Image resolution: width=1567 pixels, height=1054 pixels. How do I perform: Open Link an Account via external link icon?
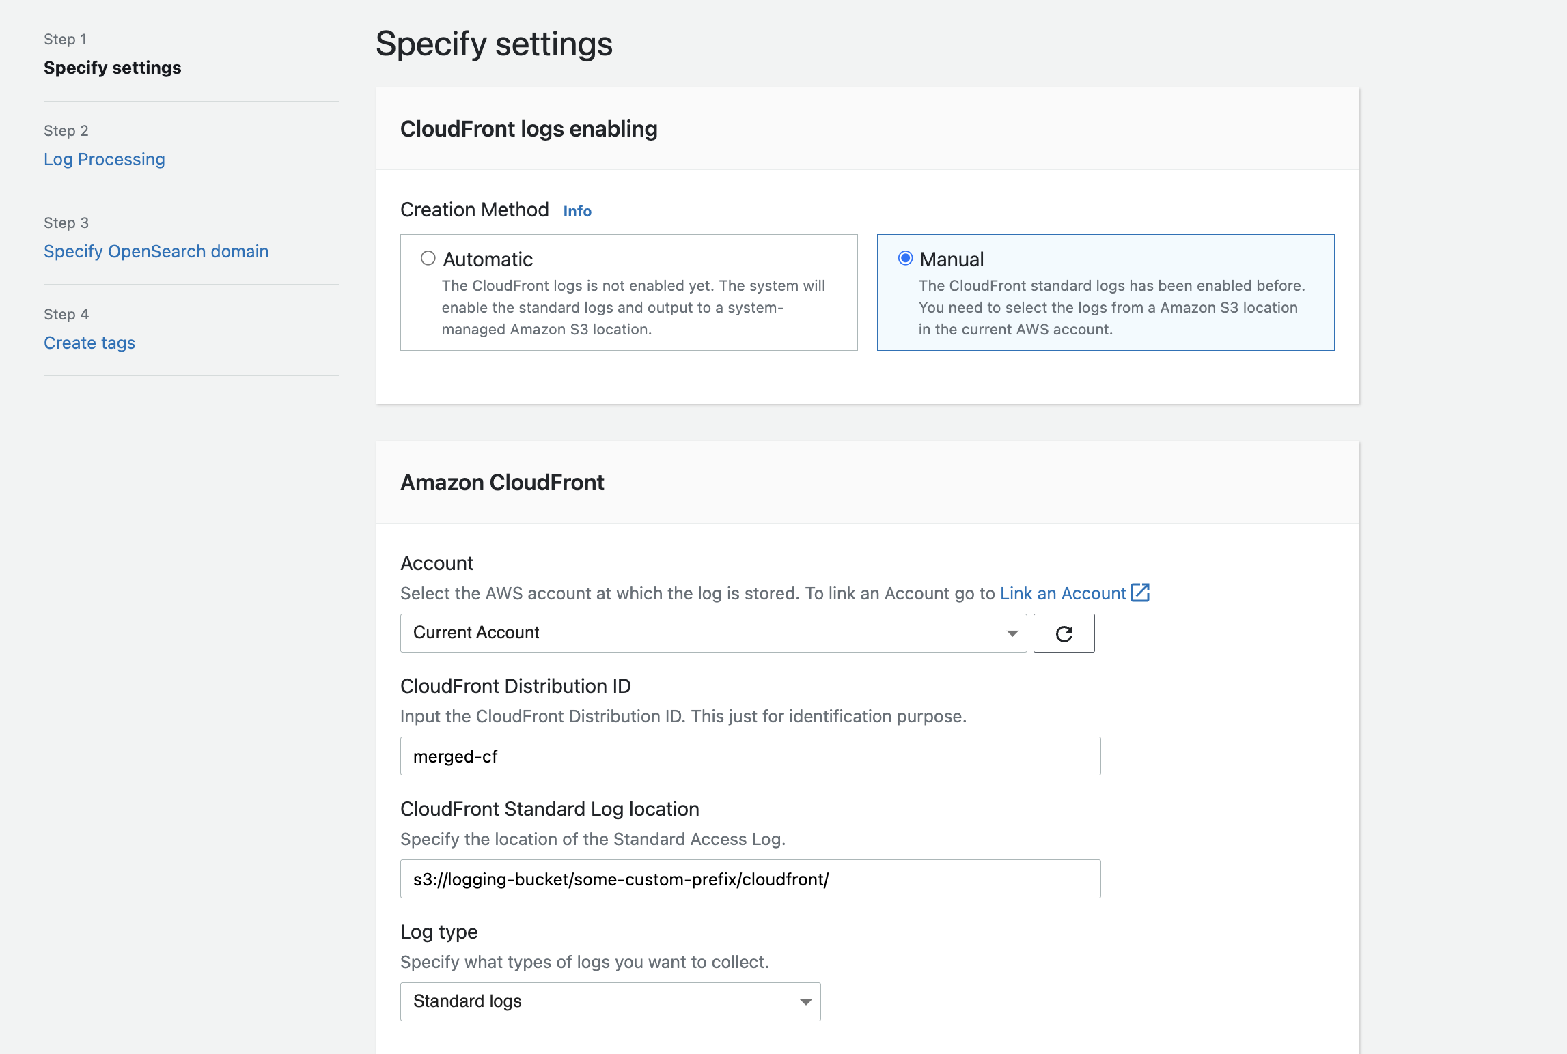(x=1139, y=593)
